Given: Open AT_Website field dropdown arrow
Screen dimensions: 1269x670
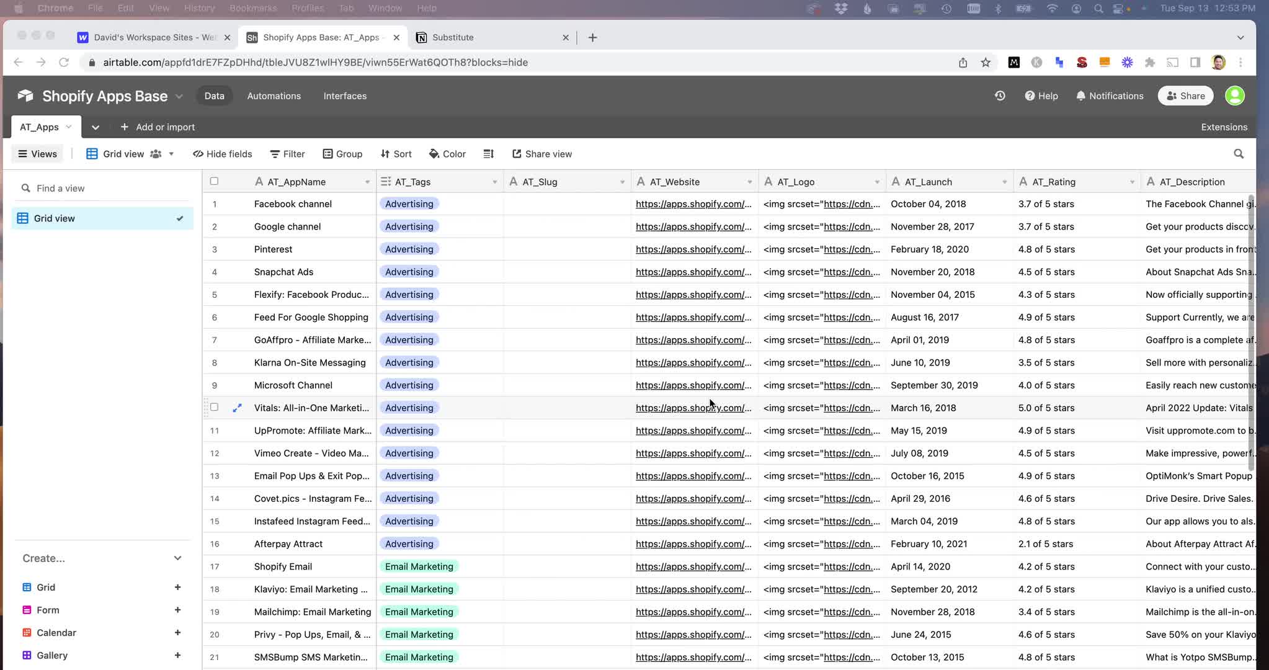Looking at the screenshot, I should pyautogui.click(x=749, y=182).
